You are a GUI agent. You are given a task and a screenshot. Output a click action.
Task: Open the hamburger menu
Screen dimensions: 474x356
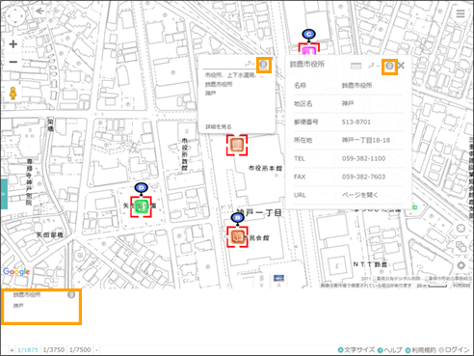coord(461,14)
